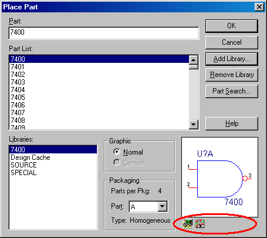The height and width of the screenshot is (238, 267).
Task: Click the OK button
Action: pyautogui.click(x=232, y=26)
